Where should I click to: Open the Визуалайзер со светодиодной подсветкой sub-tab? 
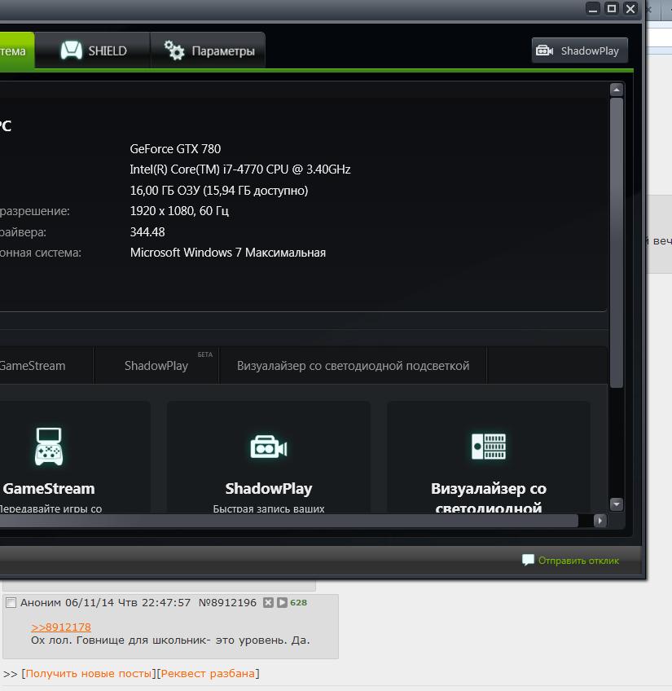[353, 366]
